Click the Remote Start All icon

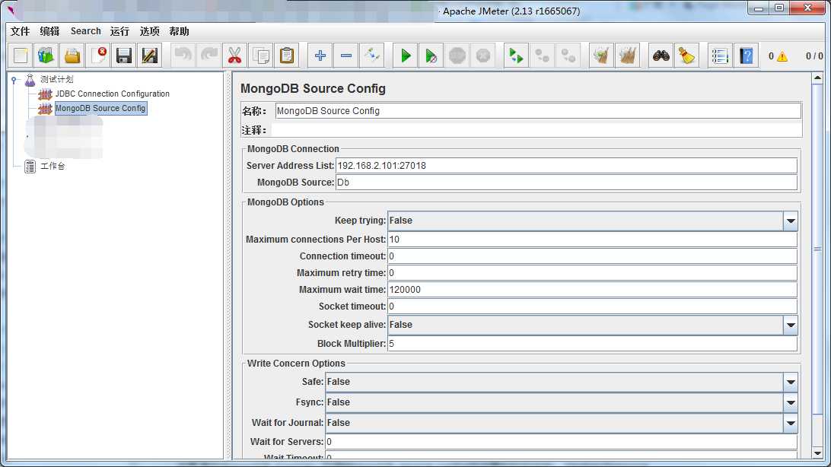[x=516, y=56]
